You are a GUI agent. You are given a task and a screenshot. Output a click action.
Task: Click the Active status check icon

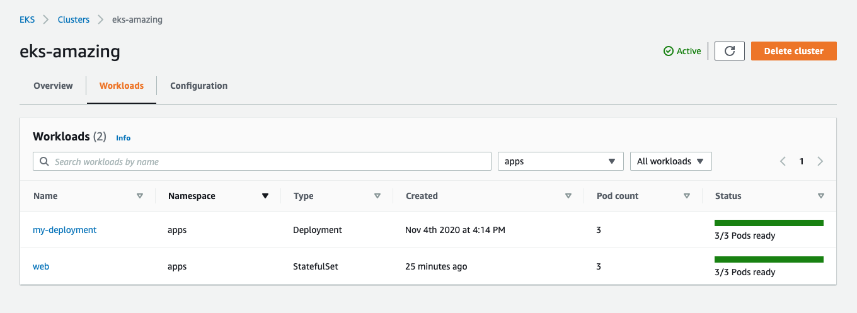(x=669, y=51)
